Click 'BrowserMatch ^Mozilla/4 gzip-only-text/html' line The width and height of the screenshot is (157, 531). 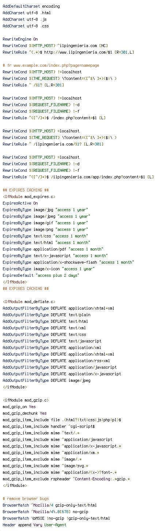[x=50, y=505]
